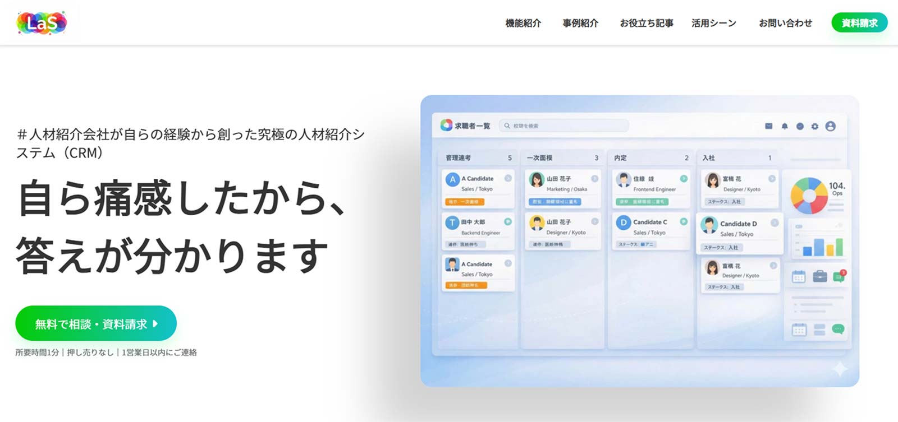Screen dimensions: 898x422
Task: Click the blue letter D avatar of Candidate C
Action: 623,223
